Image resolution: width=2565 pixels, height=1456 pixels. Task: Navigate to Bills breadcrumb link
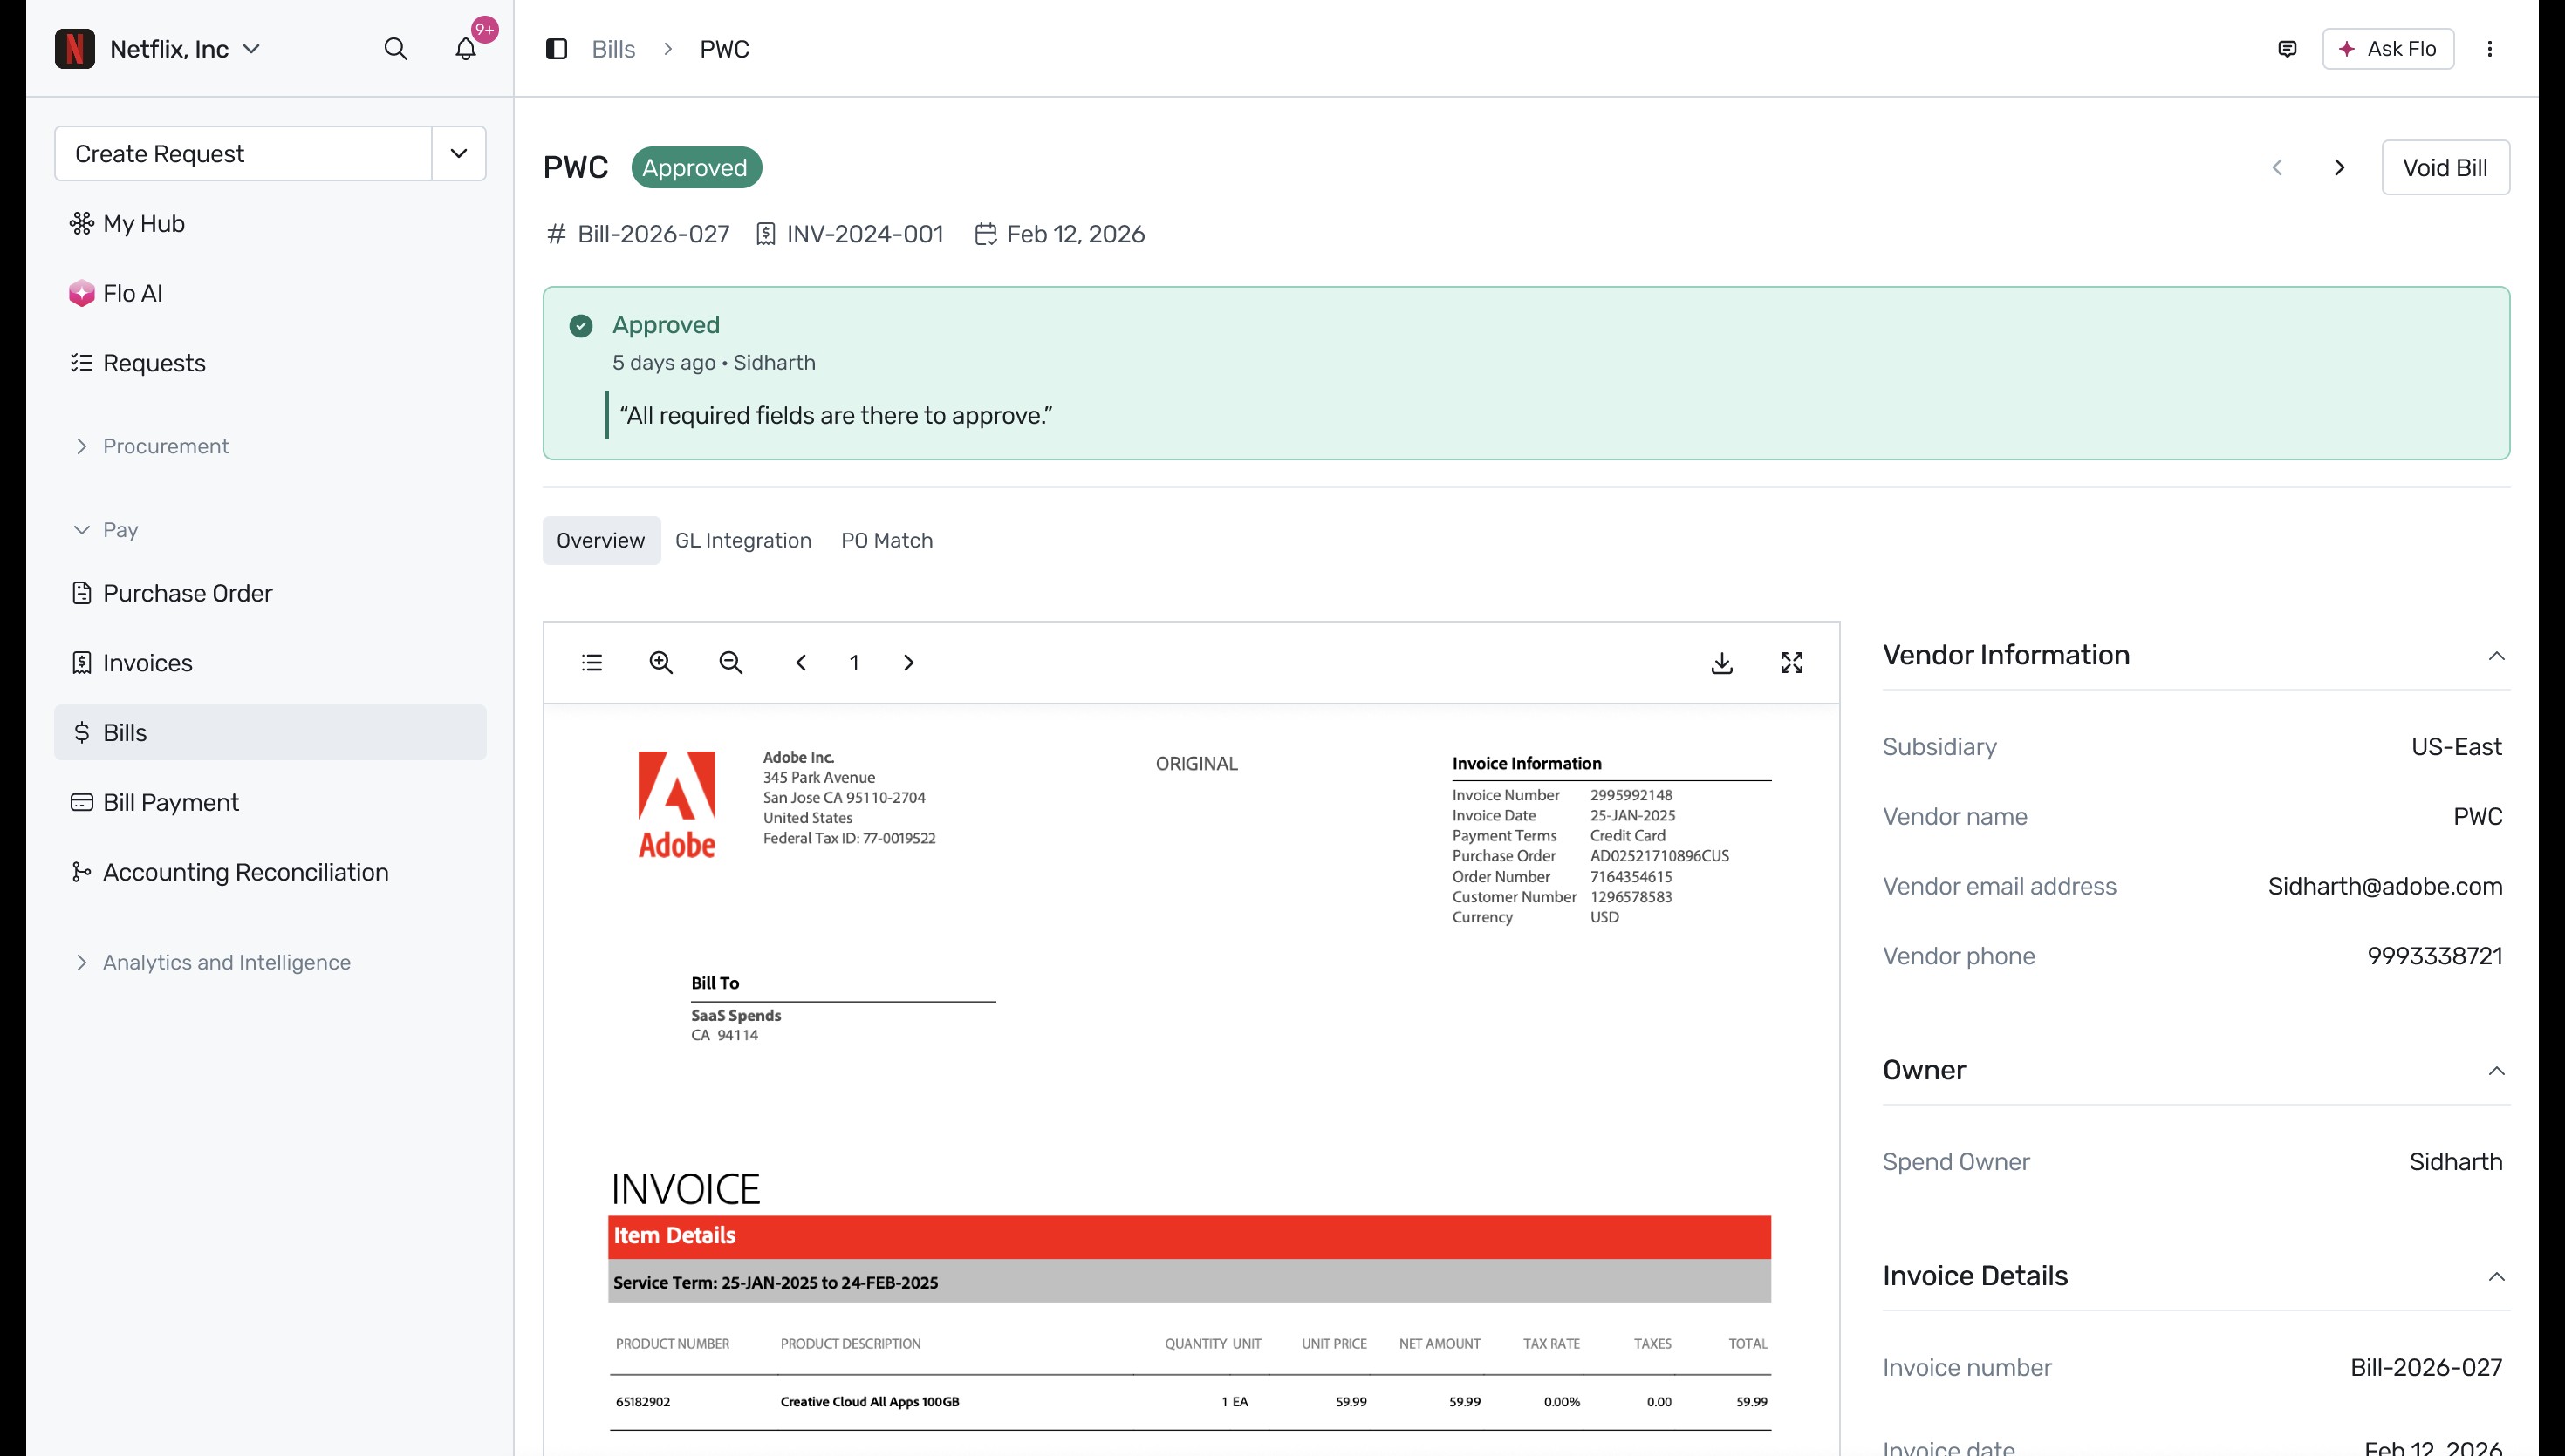[613, 49]
